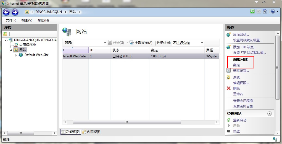
Task: Click the horizontal scrollbar under the sites list
Action: [x=126, y=122]
